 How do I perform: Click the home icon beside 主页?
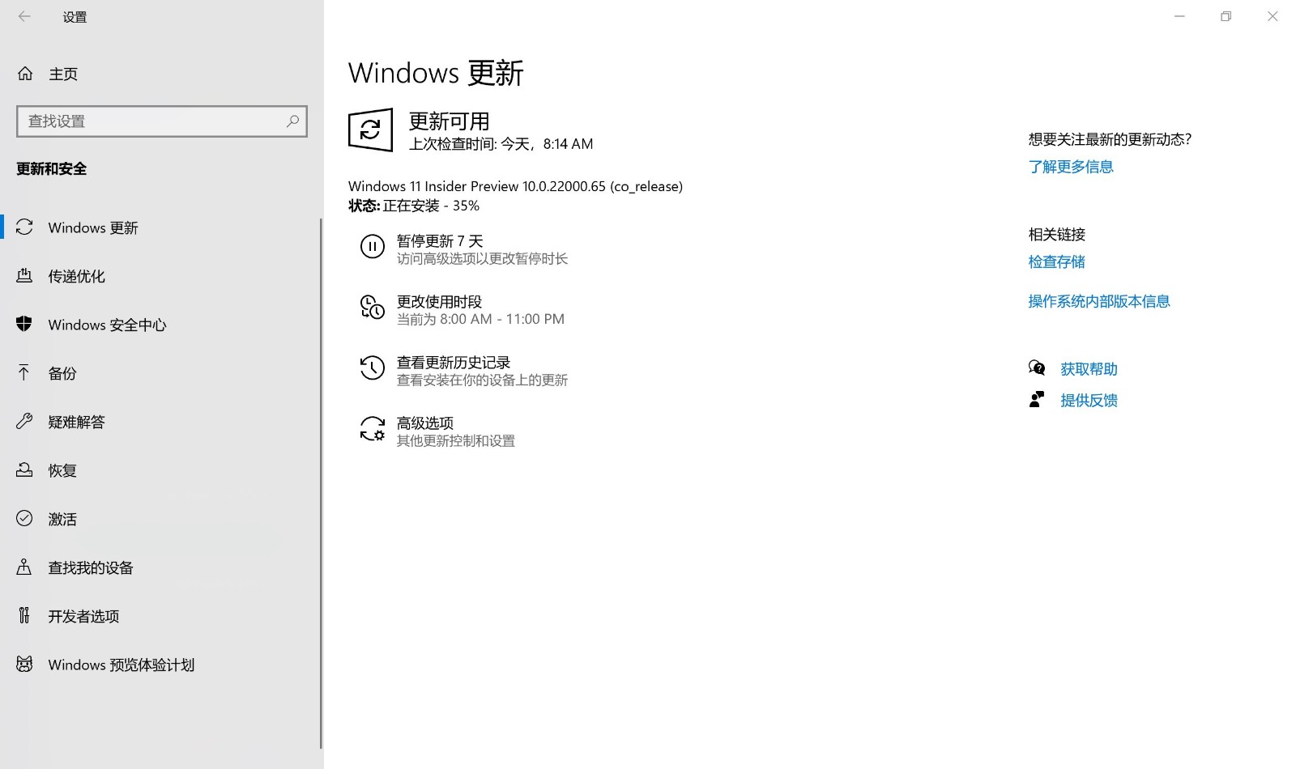pos(25,74)
